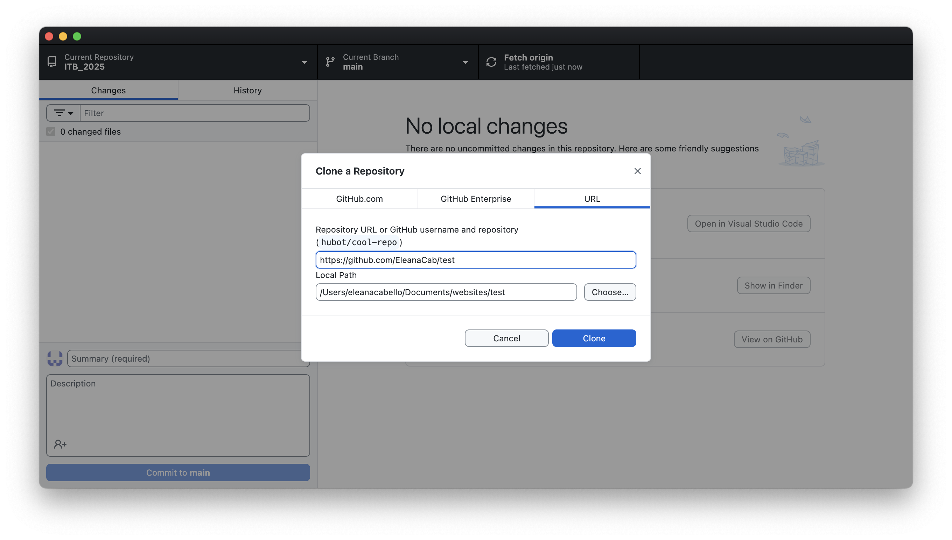Click the commit author avatar icon

click(55, 358)
